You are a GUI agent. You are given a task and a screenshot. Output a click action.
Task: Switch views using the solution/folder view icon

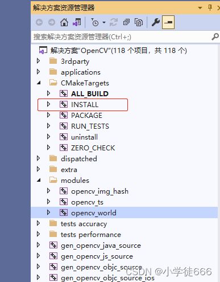tap(77, 22)
